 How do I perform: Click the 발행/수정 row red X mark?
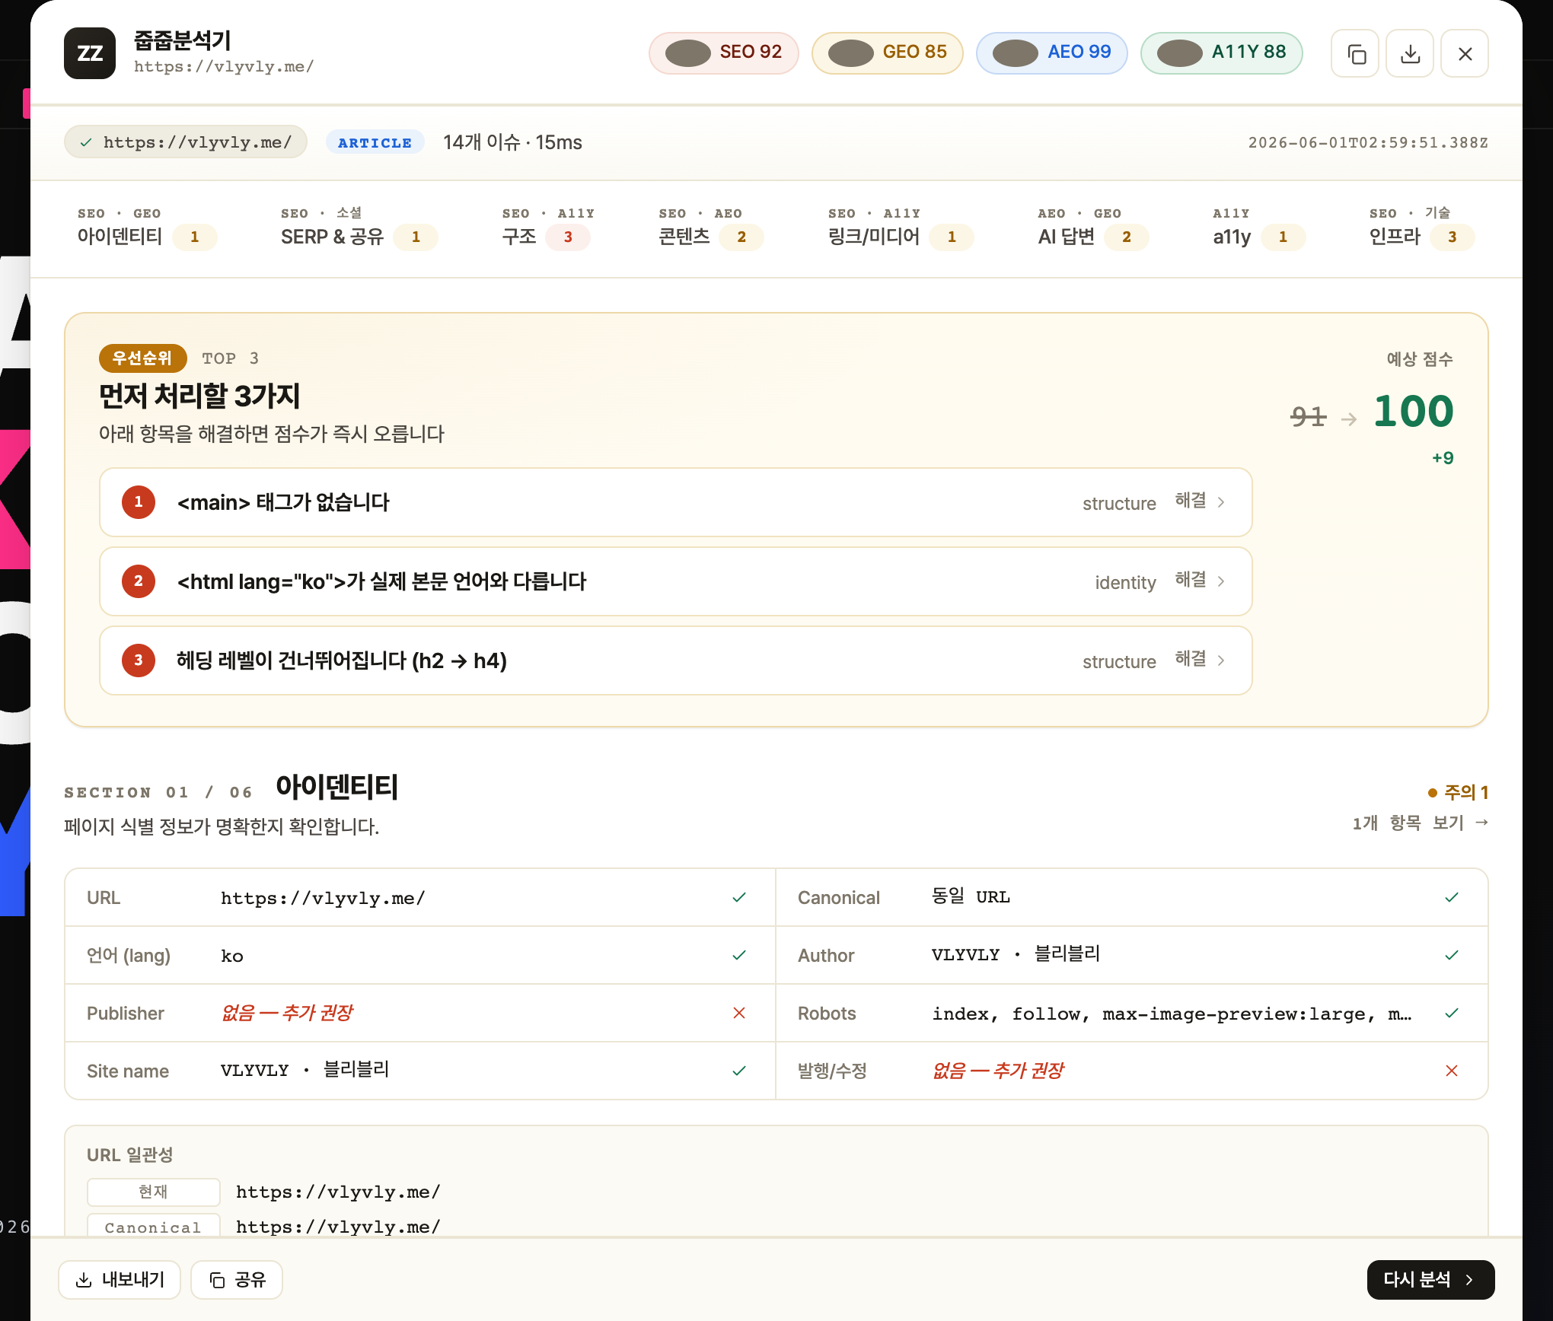click(1451, 1071)
